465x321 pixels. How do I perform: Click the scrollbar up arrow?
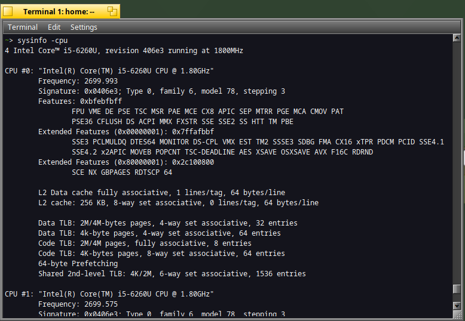[457, 38]
